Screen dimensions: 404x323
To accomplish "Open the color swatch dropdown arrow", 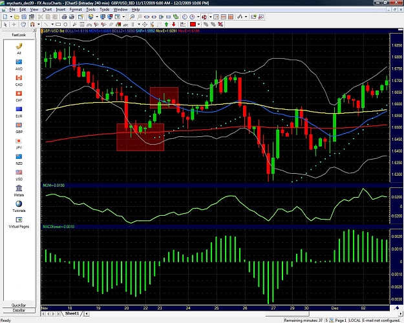I will (198, 24).
